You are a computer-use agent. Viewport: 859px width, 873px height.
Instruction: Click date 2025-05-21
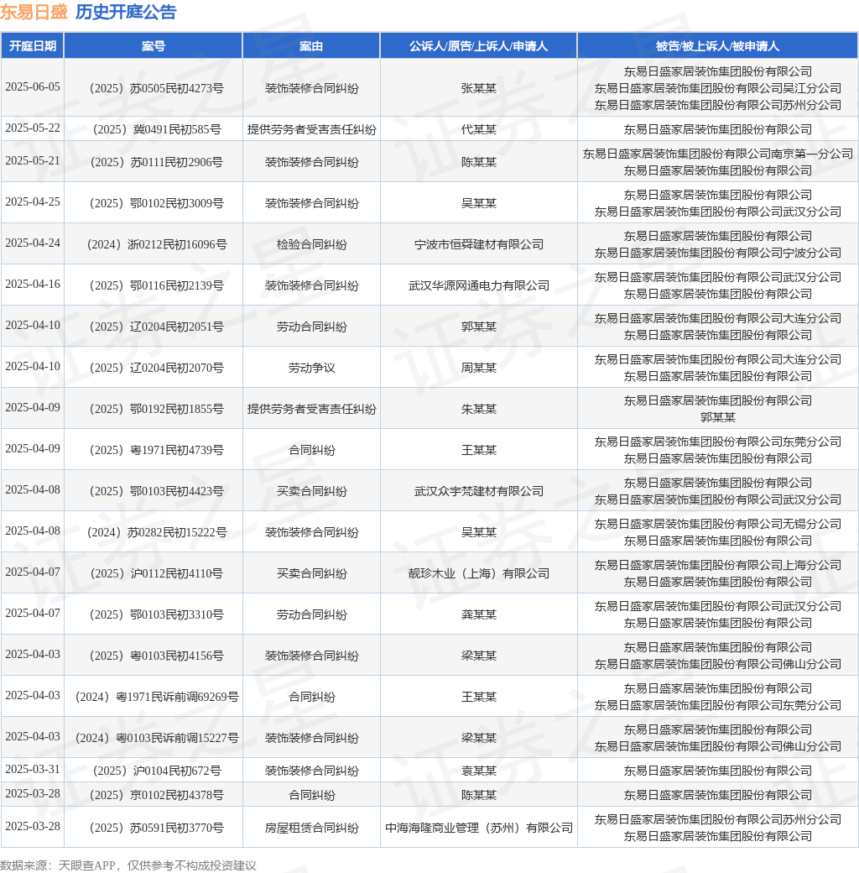pyautogui.click(x=32, y=160)
